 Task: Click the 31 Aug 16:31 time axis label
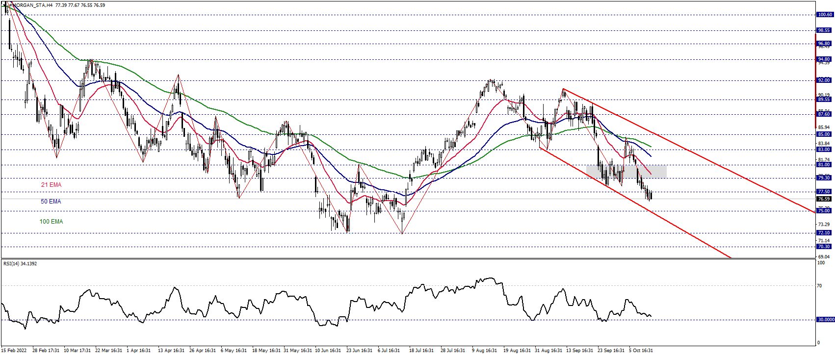coord(548,351)
